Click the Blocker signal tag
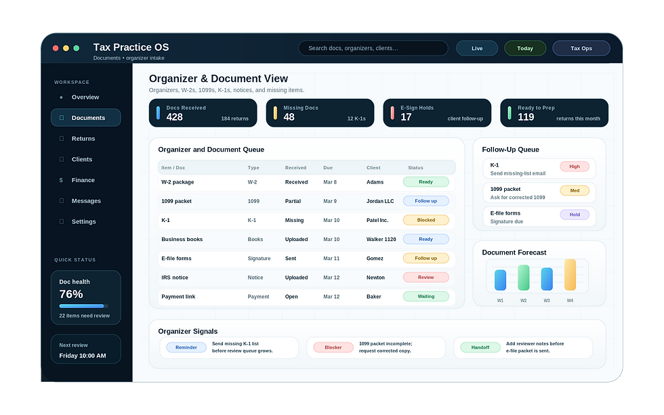Image resolution: width=664 pixels, height=415 pixels. pos(333,347)
